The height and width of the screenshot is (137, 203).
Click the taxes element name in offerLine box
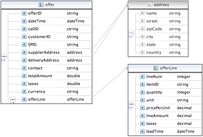(151, 123)
